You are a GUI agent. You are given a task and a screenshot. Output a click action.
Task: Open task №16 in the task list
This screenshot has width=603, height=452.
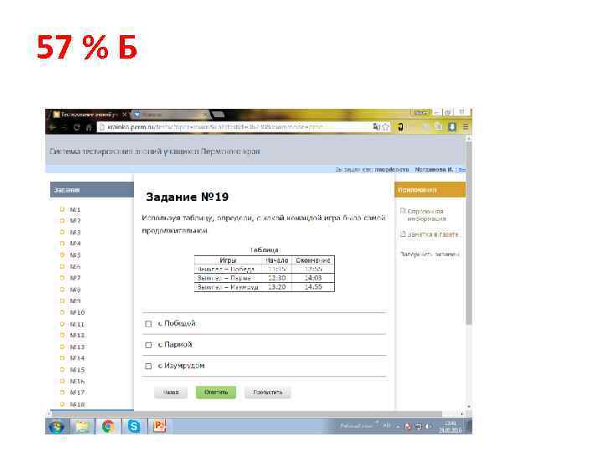pyautogui.click(x=77, y=382)
